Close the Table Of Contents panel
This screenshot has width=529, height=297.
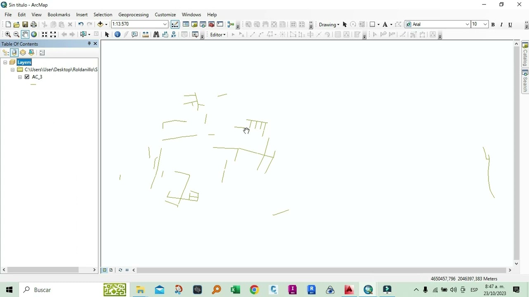coord(95,44)
